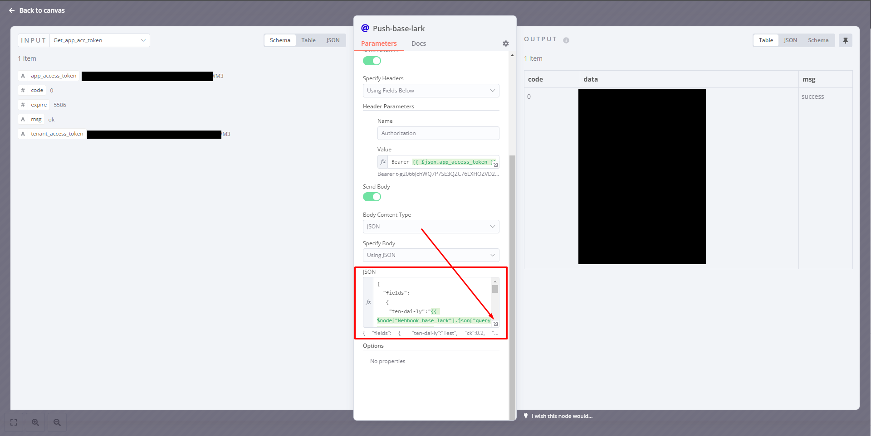Show output as JSON
Screen dimensions: 871x436
pos(790,40)
